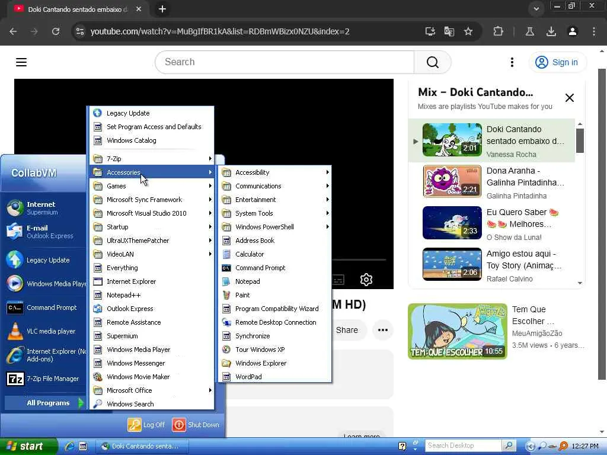
Task: Click Internet Explorer quick launch icon
Action: pyautogui.click(x=70, y=446)
